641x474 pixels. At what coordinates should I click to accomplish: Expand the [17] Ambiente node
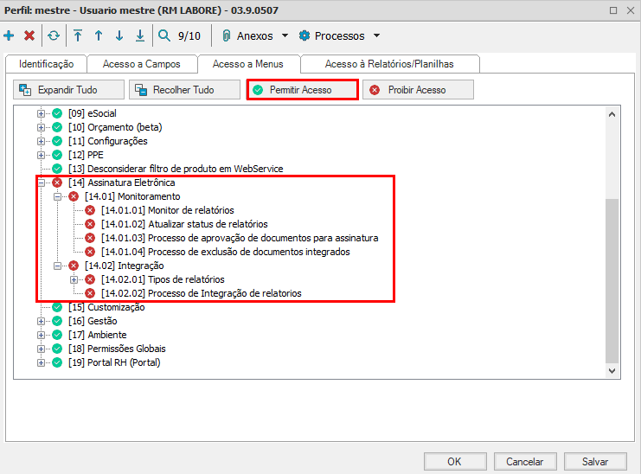coord(41,335)
